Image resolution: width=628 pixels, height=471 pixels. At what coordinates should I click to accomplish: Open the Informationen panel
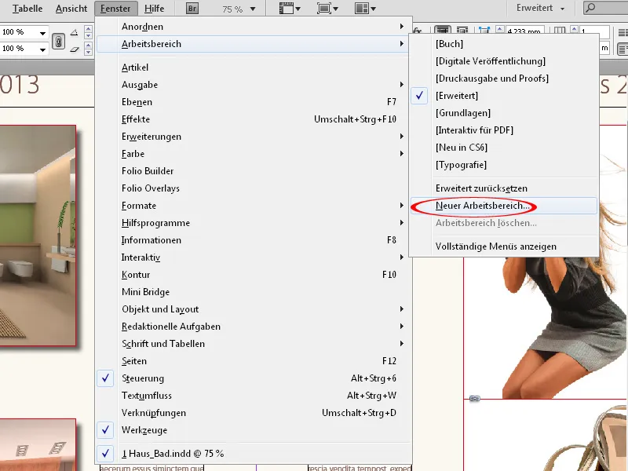(x=254, y=240)
